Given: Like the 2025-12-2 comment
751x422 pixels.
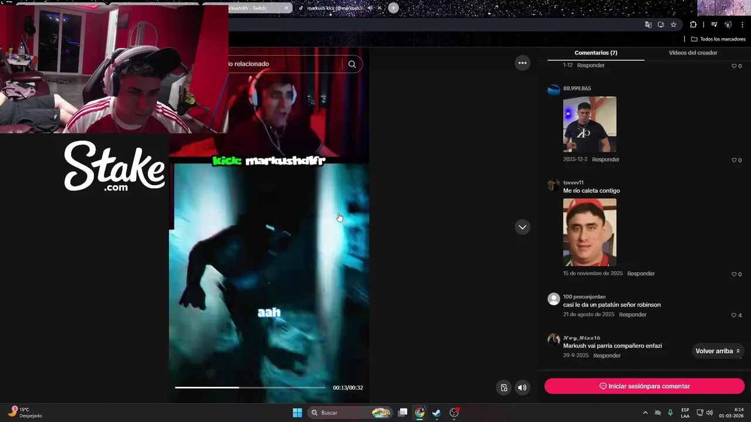Looking at the screenshot, I should tap(734, 160).
